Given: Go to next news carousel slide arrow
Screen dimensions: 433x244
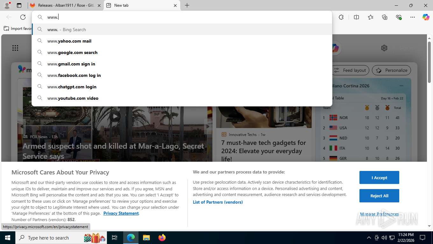Looking at the screenshot, I should point(208,126).
